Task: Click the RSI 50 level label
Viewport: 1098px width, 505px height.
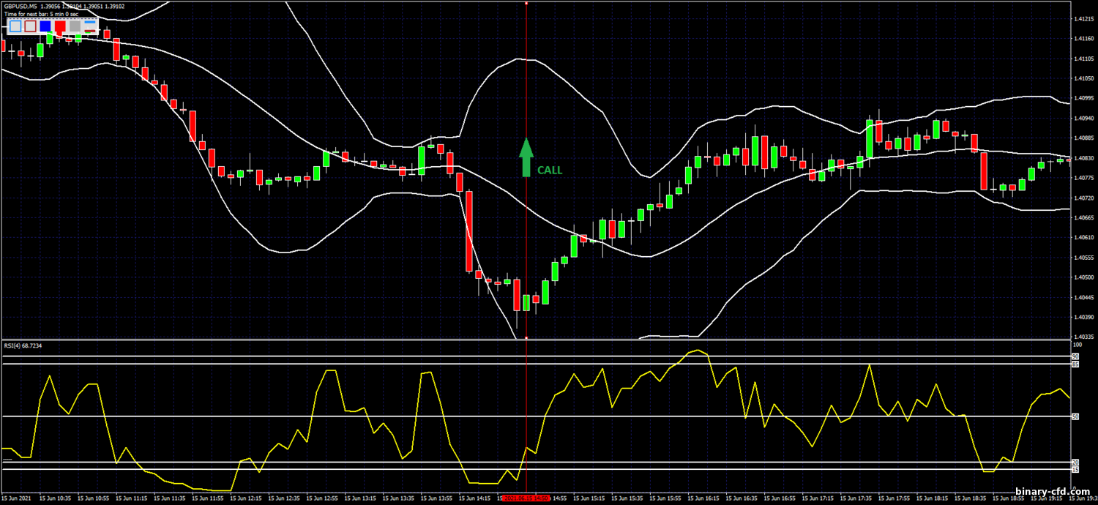Action: (1076, 416)
